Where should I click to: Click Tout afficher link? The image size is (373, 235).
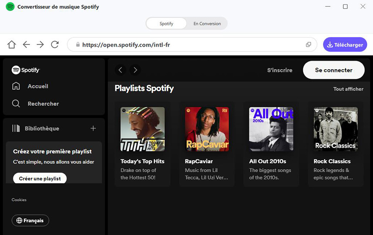click(348, 89)
